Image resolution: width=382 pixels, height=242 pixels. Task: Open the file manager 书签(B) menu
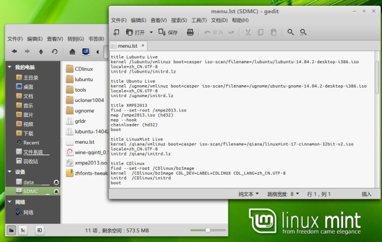click(x=96, y=39)
